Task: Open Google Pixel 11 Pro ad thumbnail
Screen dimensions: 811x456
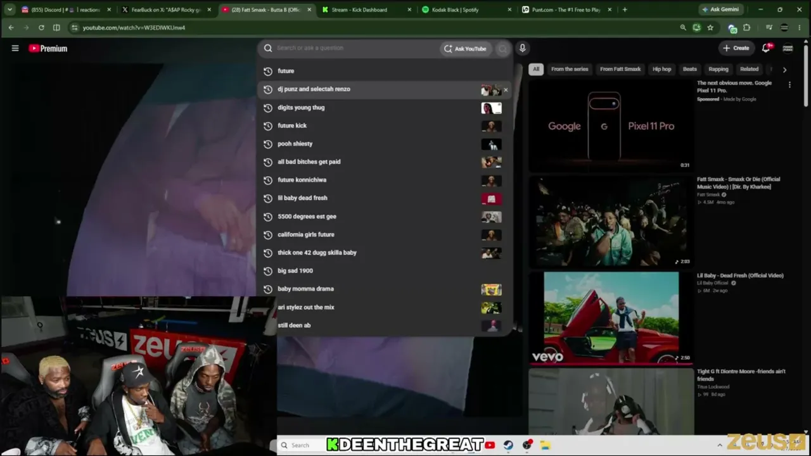Action: [611, 125]
